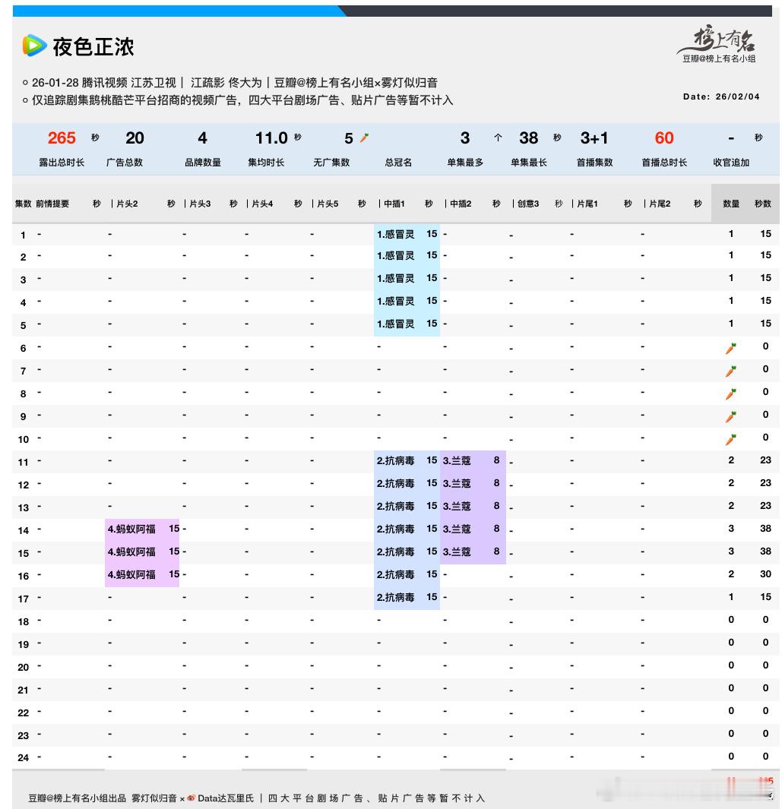Select the carrot icon in episode 7 row
This screenshot has height=809, width=782.
[730, 371]
